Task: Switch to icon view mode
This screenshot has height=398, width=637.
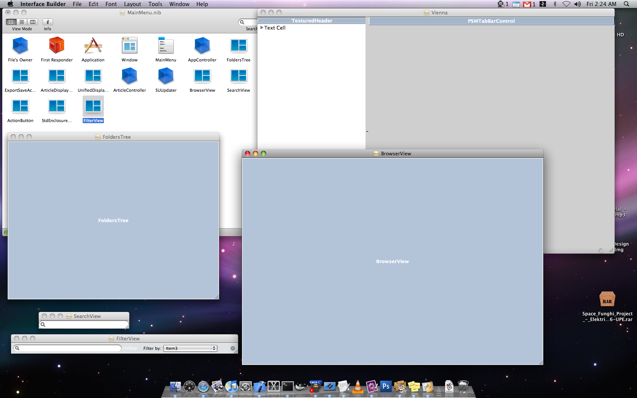Action: [x=11, y=22]
